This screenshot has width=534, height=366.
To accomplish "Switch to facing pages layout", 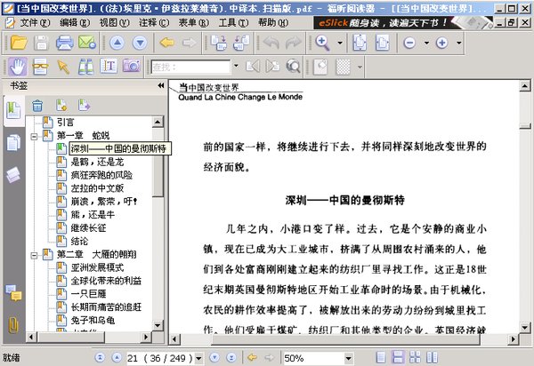I will tap(415, 357).
